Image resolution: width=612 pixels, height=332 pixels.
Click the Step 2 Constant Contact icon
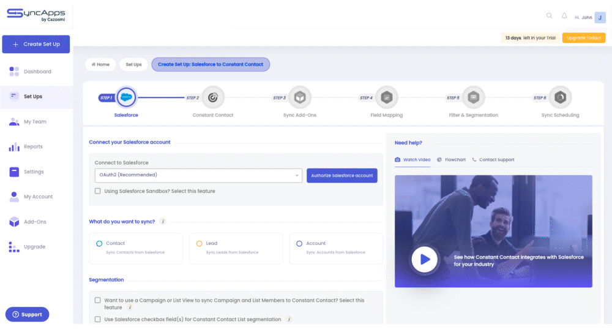pos(213,97)
